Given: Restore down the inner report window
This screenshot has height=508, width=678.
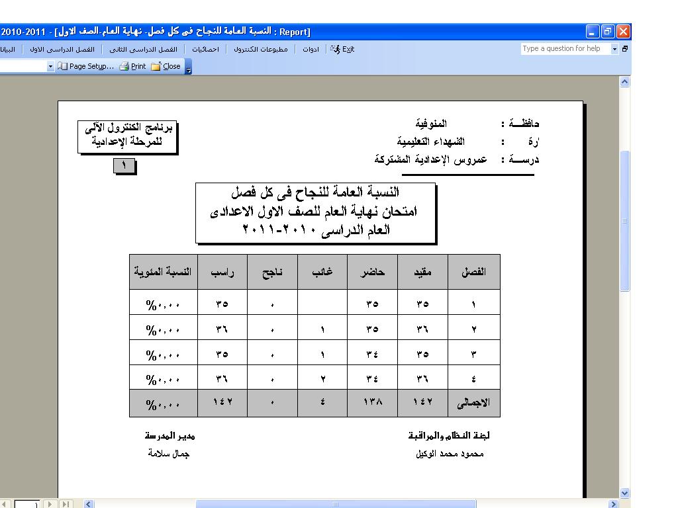Looking at the screenshot, I should (x=624, y=49).
